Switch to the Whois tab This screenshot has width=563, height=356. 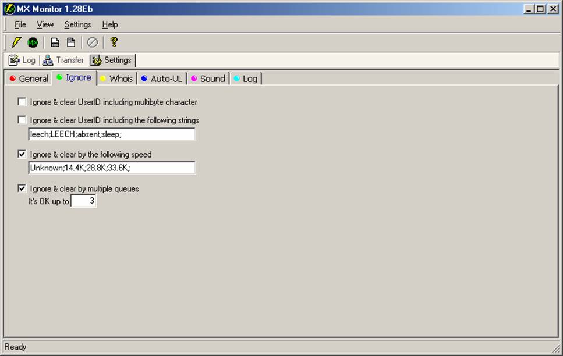click(116, 79)
